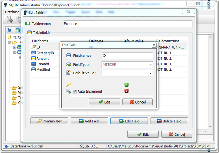Click Edit button at bottom of Edit Table

click(143, 134)
